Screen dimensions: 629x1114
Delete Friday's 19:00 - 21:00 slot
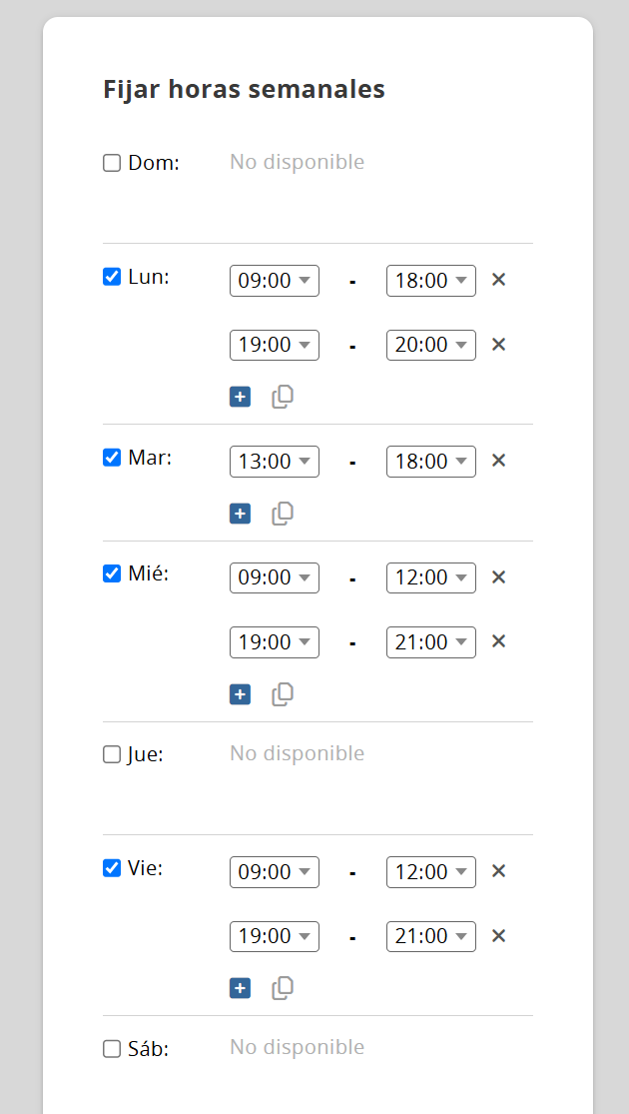point(499,936)
